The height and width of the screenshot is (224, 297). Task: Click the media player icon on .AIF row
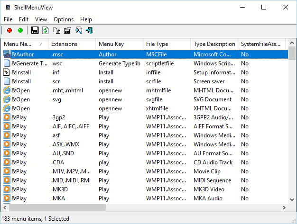[7, 126]
